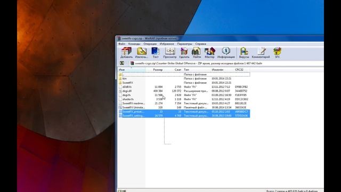341x192 pixels.
Task: Open the Файл menu
Action: coord(122,44)
